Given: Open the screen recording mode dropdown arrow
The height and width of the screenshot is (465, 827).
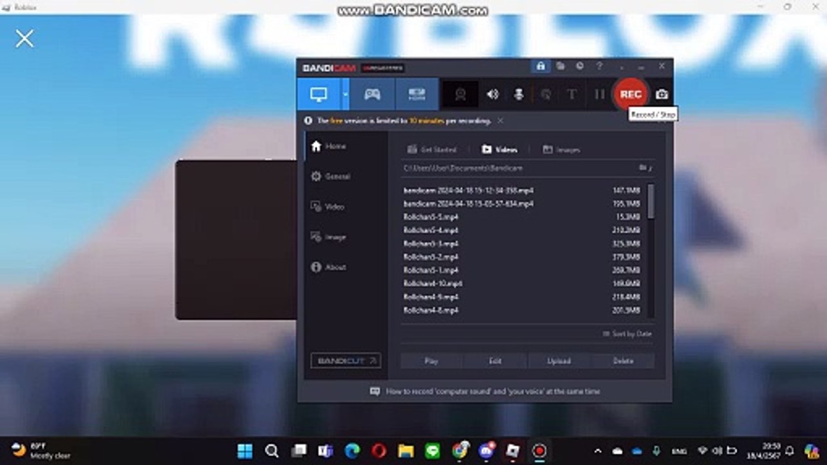Looking at the screenshot, I should coord(346,94).
